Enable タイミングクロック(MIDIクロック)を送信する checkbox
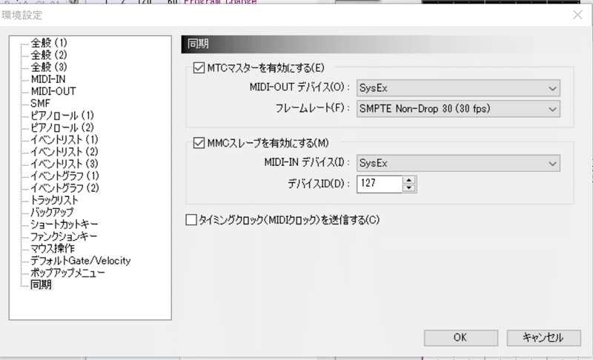Screen dimensions: 593x360 (191, 220)
